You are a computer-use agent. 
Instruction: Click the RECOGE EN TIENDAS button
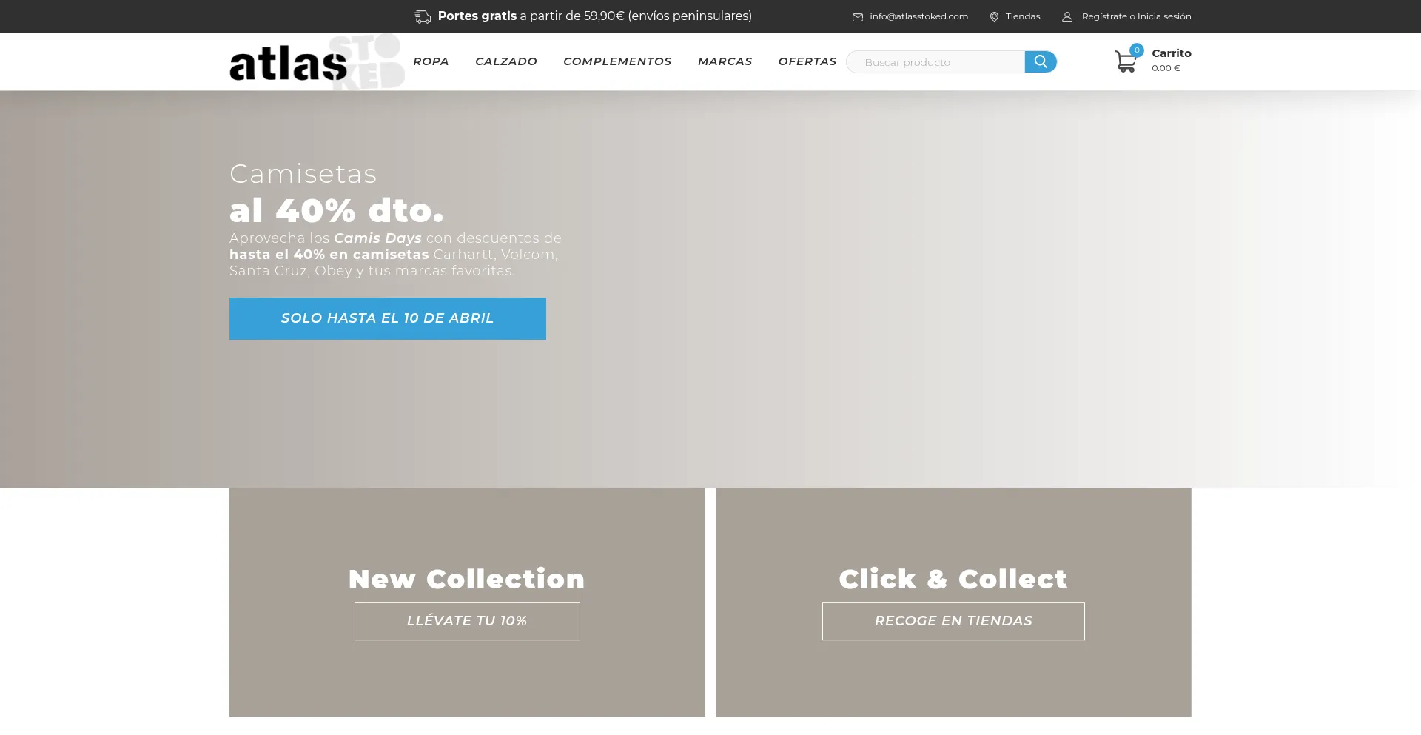(x=953, y=621)
